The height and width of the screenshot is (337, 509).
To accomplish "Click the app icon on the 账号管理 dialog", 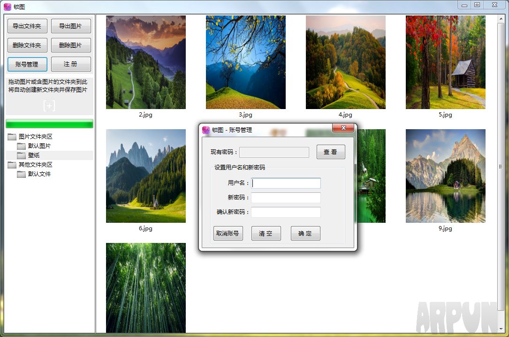I will click(206, 130).
